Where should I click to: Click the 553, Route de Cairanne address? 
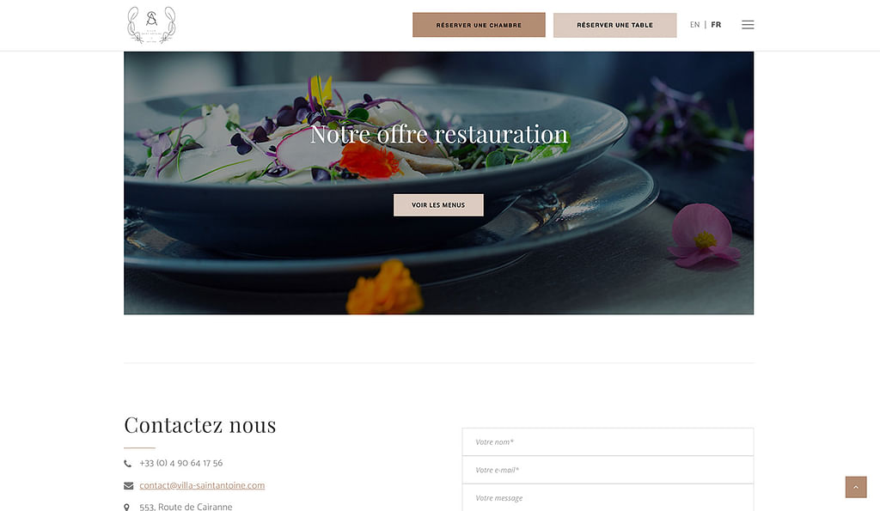tap(186, 507)
